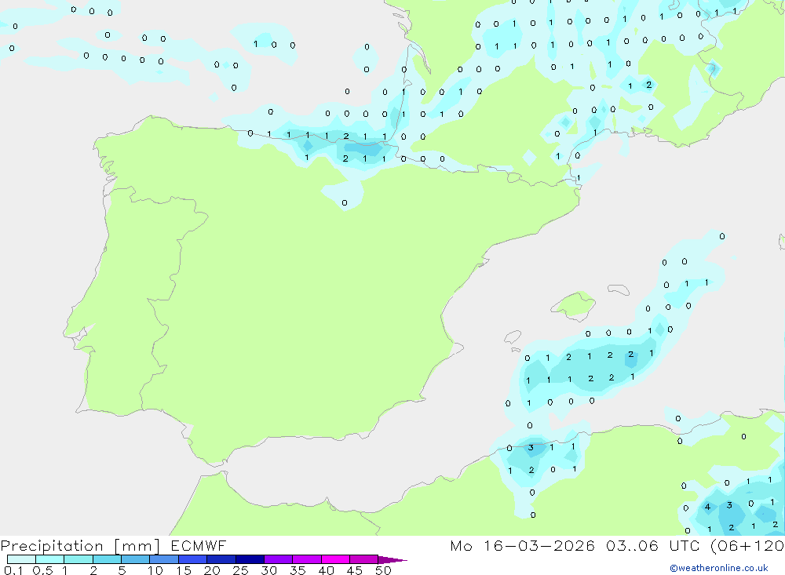Click the legend label "45"
The image size is (785, 575).
[355, 570]
